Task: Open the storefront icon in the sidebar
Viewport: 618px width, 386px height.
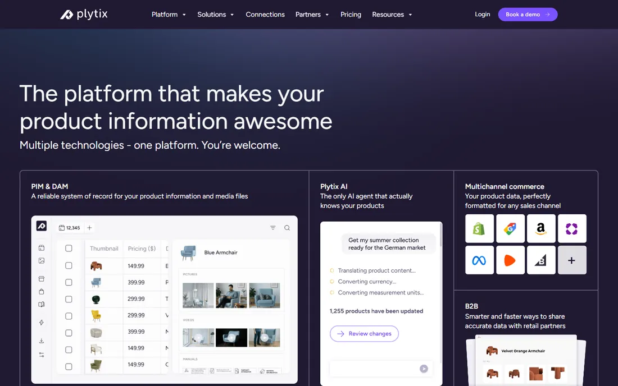Action: (42, 279)
